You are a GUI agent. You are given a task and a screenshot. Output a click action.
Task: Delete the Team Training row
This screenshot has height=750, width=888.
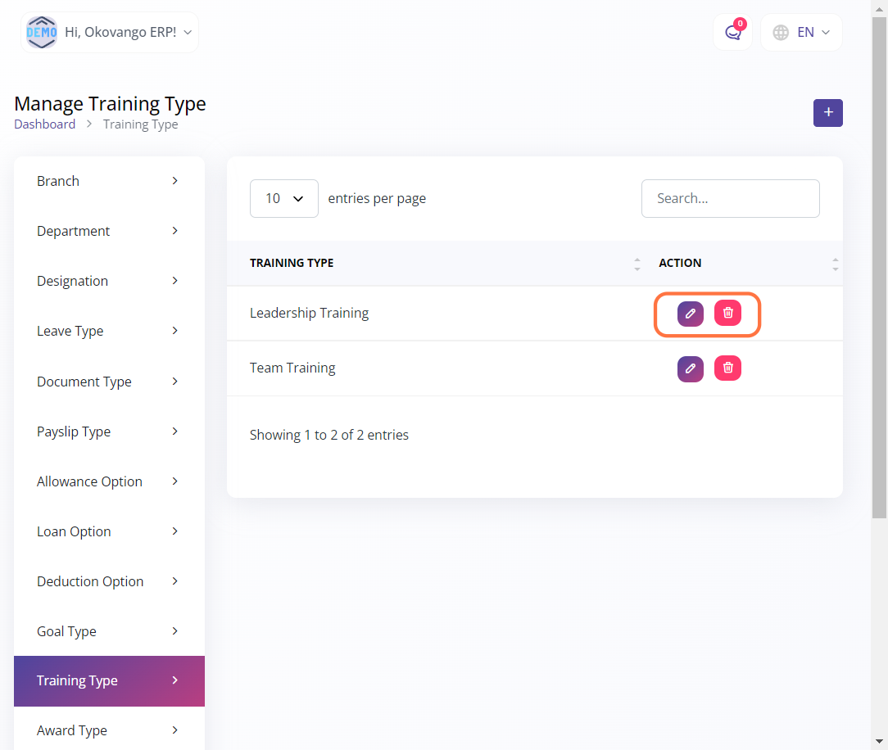coord(727,368)
